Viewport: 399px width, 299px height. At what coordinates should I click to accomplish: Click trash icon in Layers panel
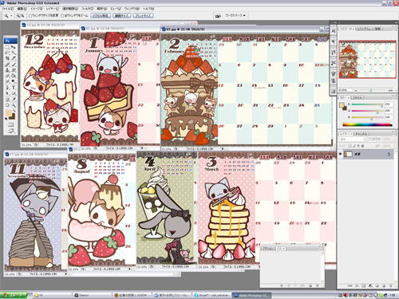click(390, 285)
